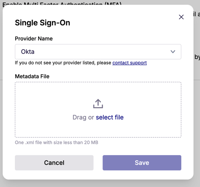Click the dimmed Multi Factor Authentication heading behind the dialog
Viewport: 200px width, 187px height.
click(62, 4)
